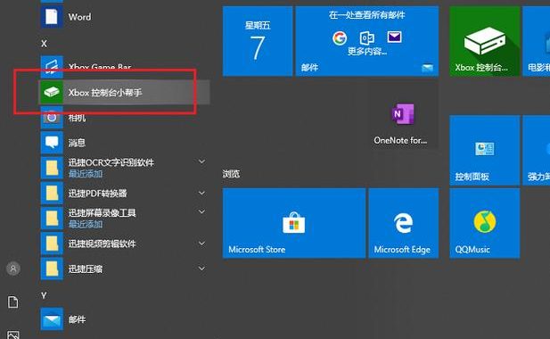The image size is (550, 339).
Task: Open the calendar tile showing 星期五 7
Action: point(258,41)
